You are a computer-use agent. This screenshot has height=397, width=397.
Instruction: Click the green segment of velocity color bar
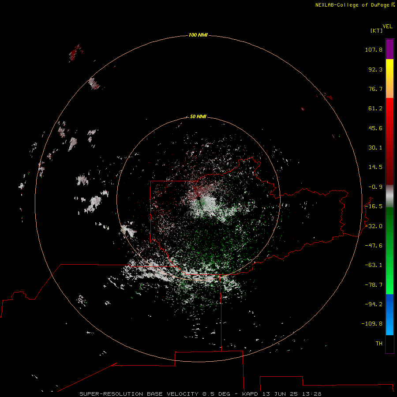click(x=390, y=251)
